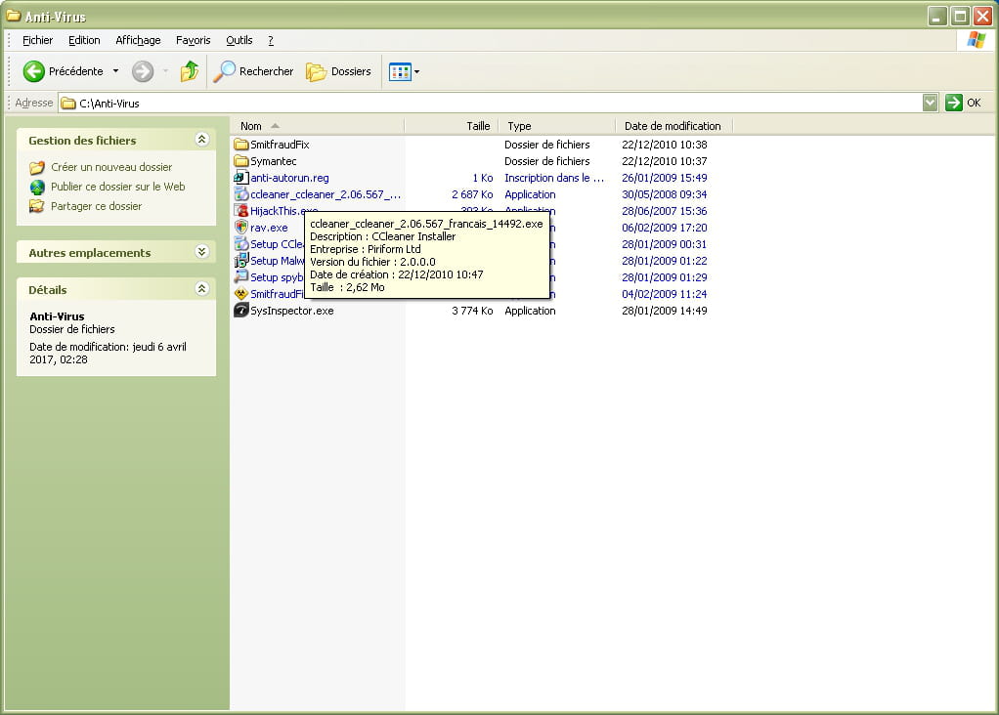Viewport: 999px width, 715px height.
Task: Expand the address bar dropdown list
Action: coord(930,103)
